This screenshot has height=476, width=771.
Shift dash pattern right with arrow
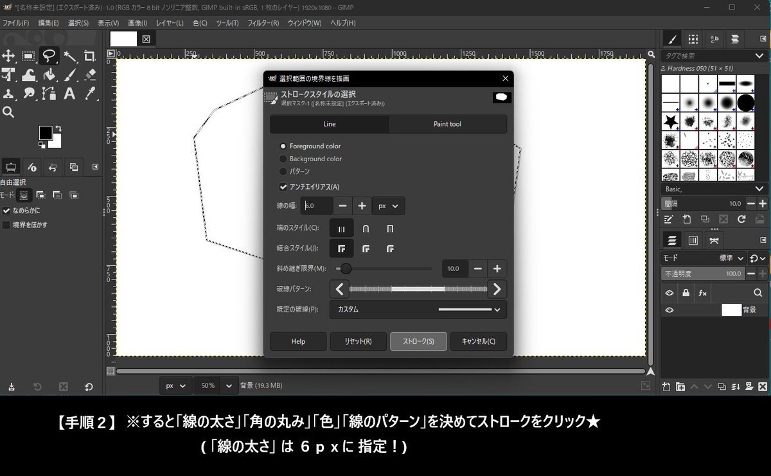coord(497,289)
